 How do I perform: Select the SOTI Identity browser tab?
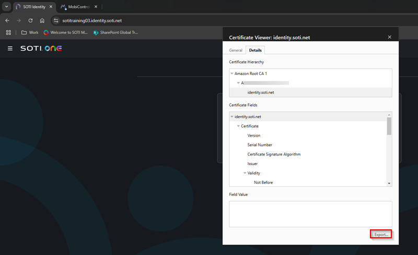[x=34, y=7]
